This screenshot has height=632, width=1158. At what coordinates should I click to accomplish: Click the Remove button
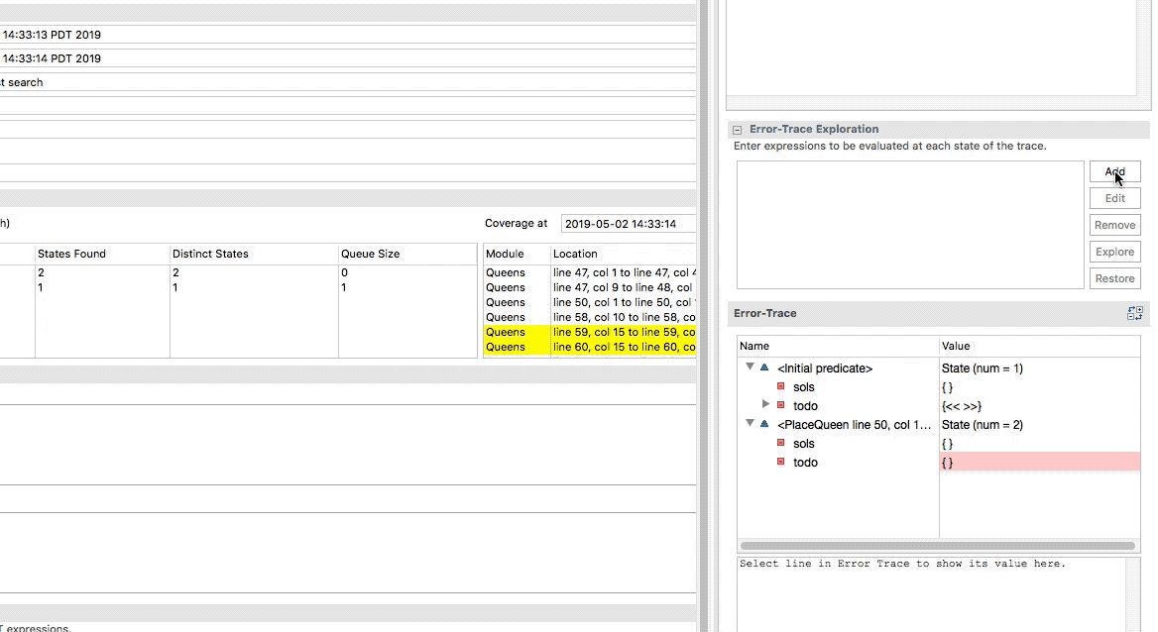(1114, 225)
